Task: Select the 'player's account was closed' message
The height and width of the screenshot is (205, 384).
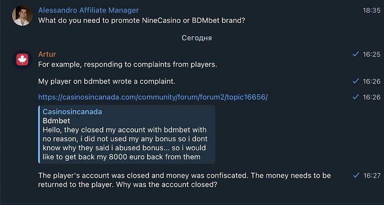Action: 185,180
